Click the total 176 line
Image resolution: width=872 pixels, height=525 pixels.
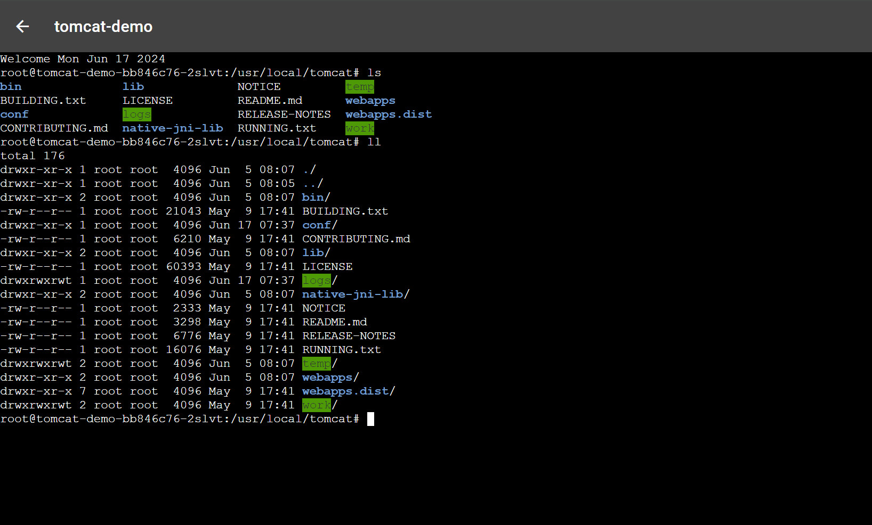pyautogui.click(x=33, y=156)
